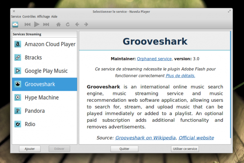Click the Hype Machine icon
The image size is (244, 163).
point(18,97)
